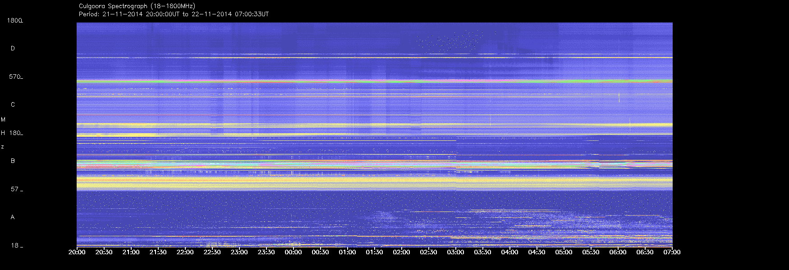The height and width of the screenshot is (270, 789).
Task: Select the 01:30 time axis label
Action: 374,252
